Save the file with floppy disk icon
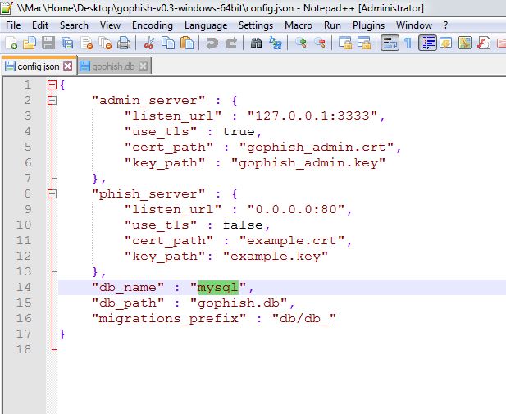 click(x=48, y=43)
